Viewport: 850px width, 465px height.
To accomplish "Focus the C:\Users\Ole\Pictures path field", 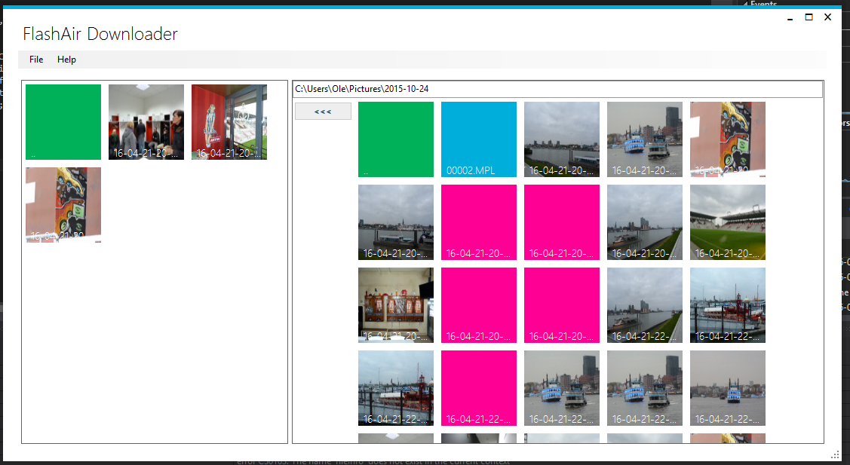I will pos(558,89).
